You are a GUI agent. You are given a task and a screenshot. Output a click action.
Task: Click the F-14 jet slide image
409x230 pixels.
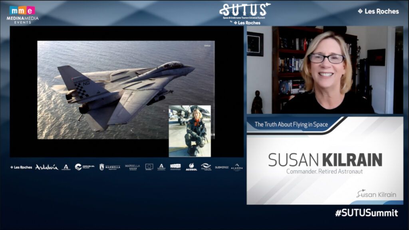pos(126,90)
